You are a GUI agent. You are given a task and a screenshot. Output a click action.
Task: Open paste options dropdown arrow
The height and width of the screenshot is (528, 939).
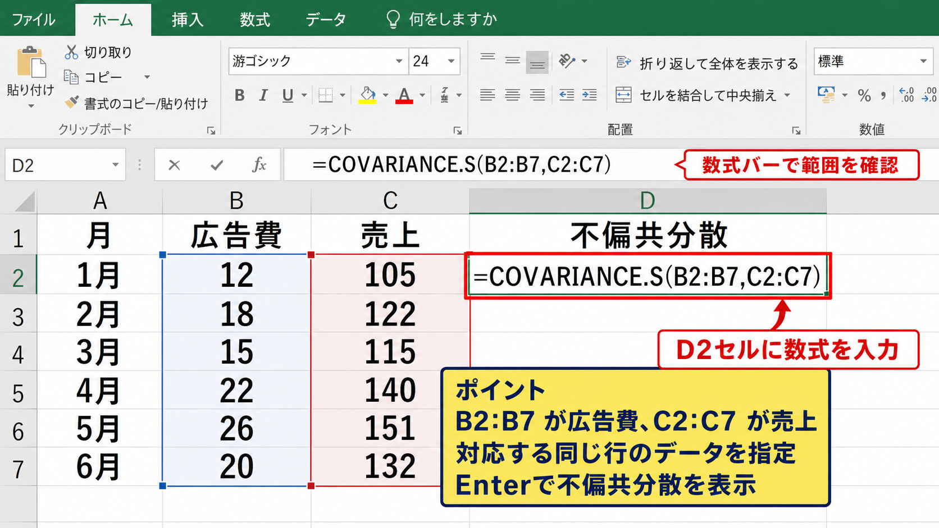(x=31, y=106)
